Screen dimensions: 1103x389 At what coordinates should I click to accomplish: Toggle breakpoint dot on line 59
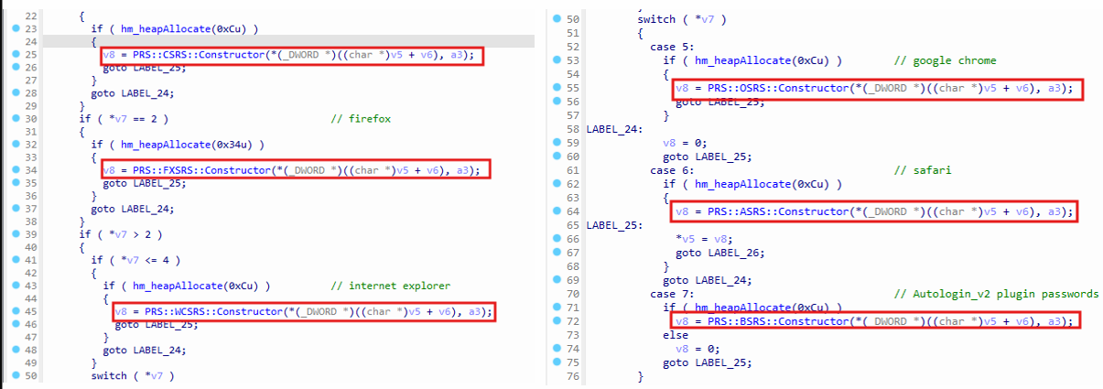(558, 143)
